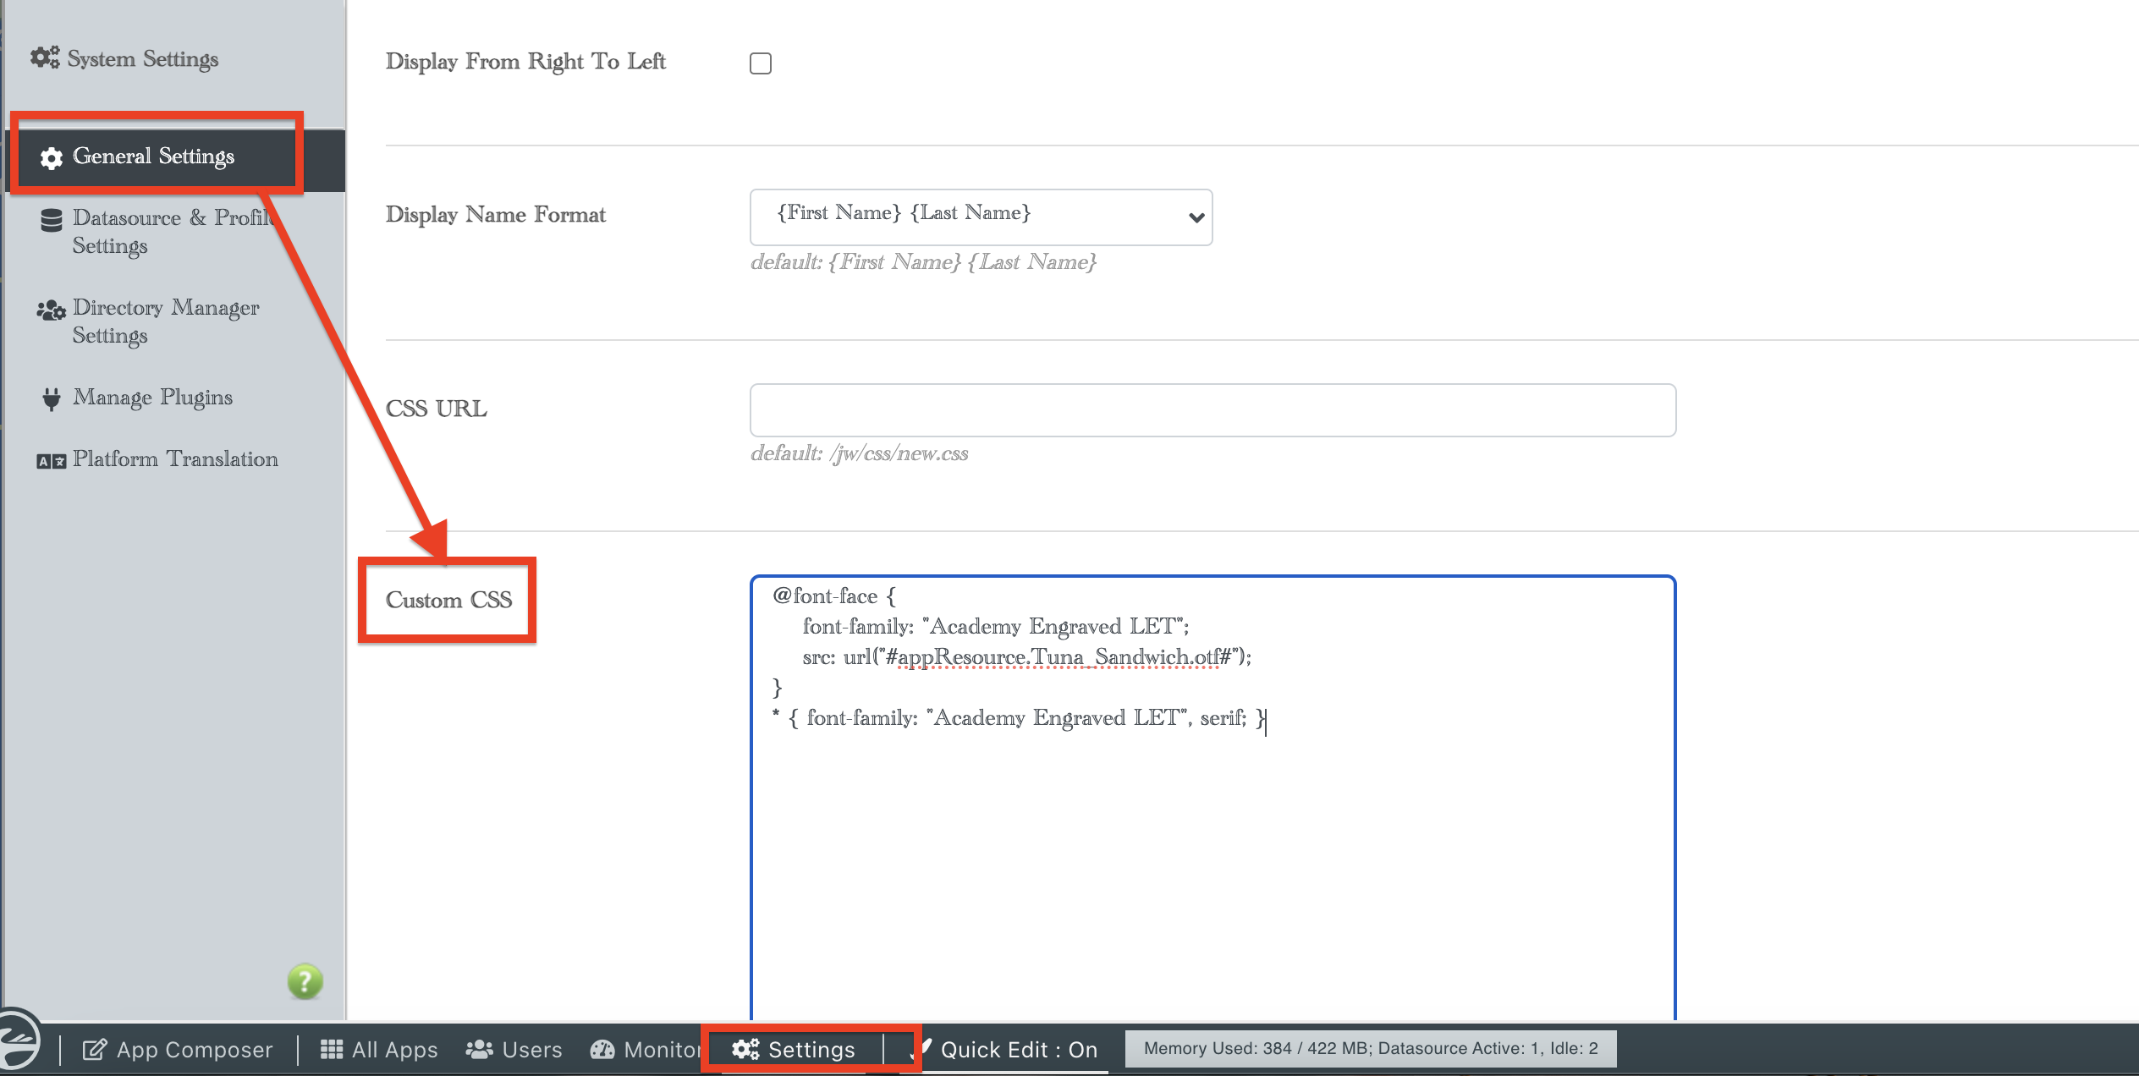Click the Datasource & Profile database icon
This screenshot has height=1076, width=2139.
[x=52, y=220]
